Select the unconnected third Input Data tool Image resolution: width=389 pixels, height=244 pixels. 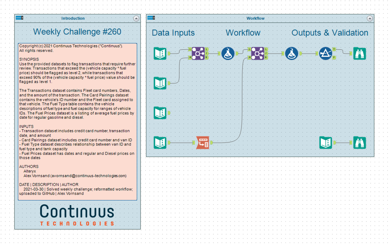pyautogui.click(x=160, y=112)
